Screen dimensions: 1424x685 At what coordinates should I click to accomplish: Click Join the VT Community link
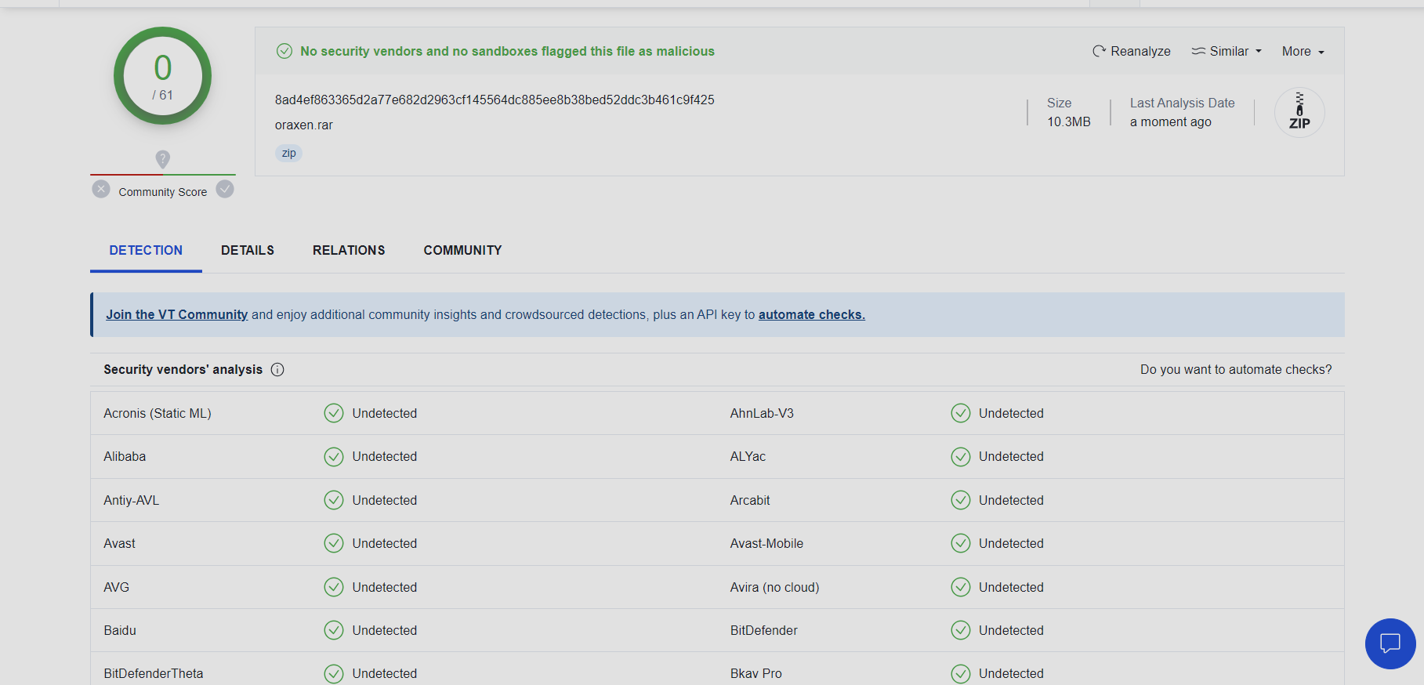(177, 314)
